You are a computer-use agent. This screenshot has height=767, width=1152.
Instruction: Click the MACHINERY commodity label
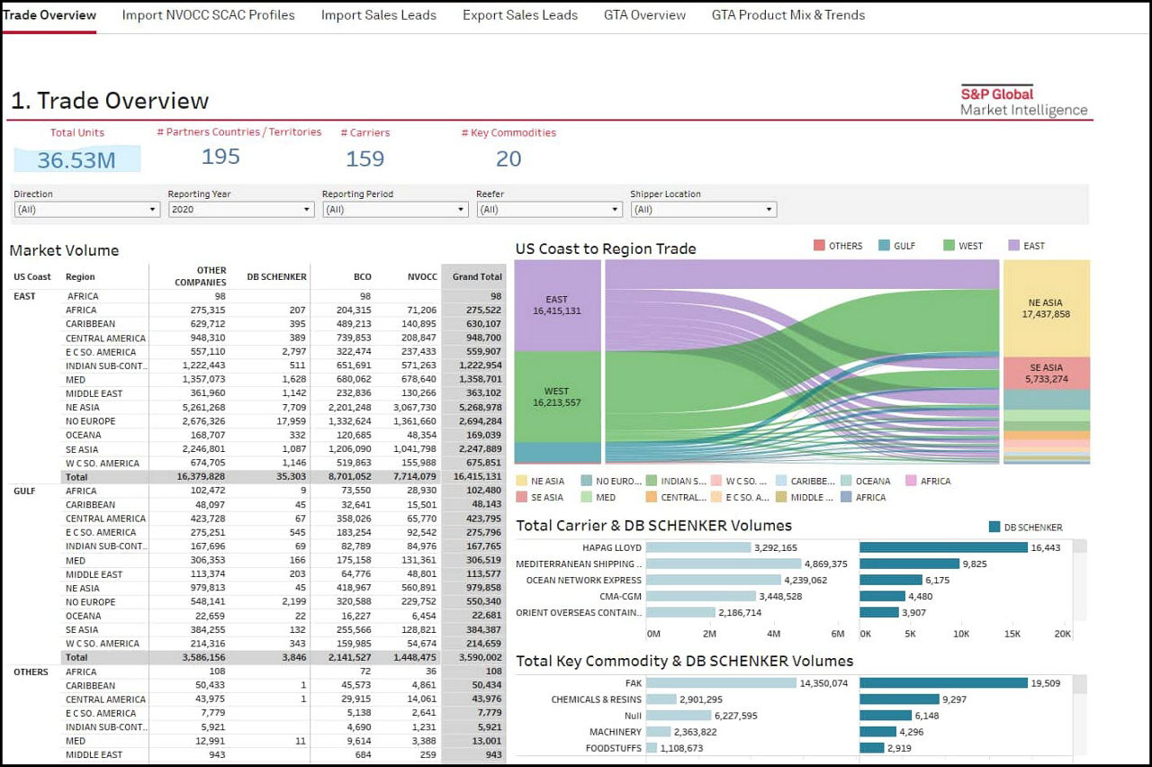pyautogui.click(x=616, y=732)
